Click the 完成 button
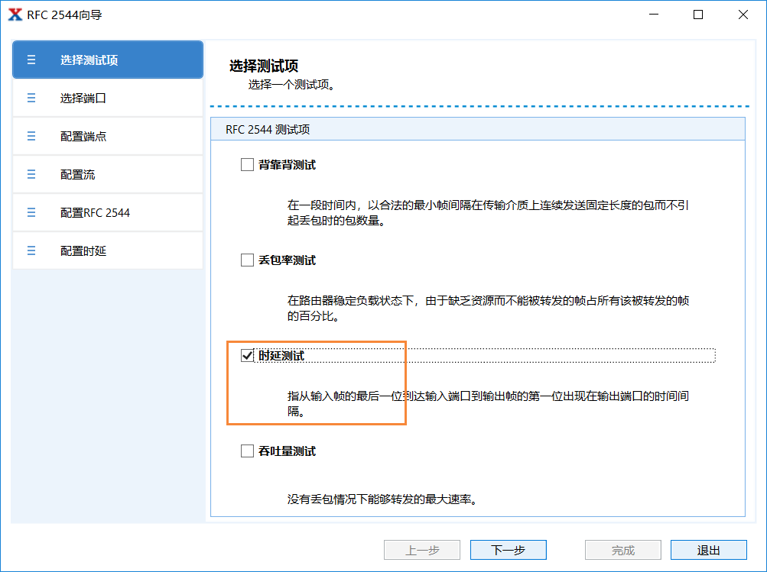This screenshot has height=572, width=767. coord(622,549)
